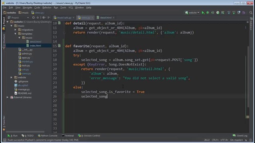The height and width of the screenshot is (143, 255).
Task: Open the VCS menu
Action: [x=71, y=8]
